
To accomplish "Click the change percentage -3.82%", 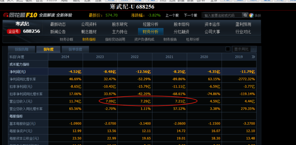I will [154, 15].
